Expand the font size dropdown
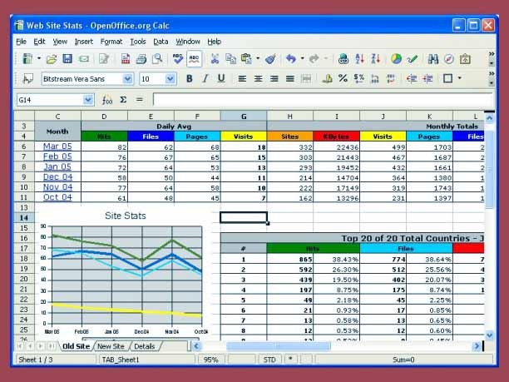This screenshot has width=509, height=382. click(170, 79)
